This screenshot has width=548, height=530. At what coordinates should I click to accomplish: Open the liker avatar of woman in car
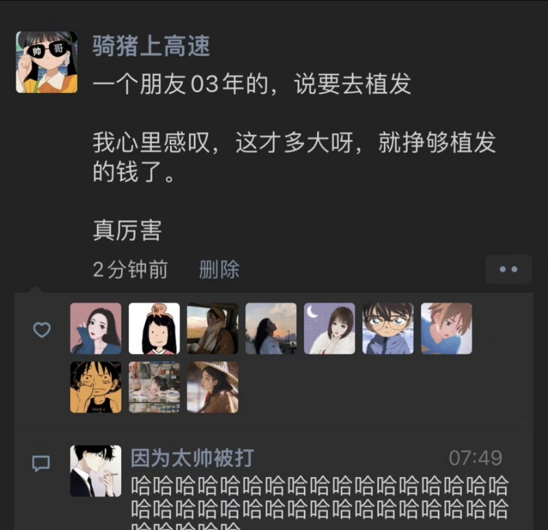[213, 329]
